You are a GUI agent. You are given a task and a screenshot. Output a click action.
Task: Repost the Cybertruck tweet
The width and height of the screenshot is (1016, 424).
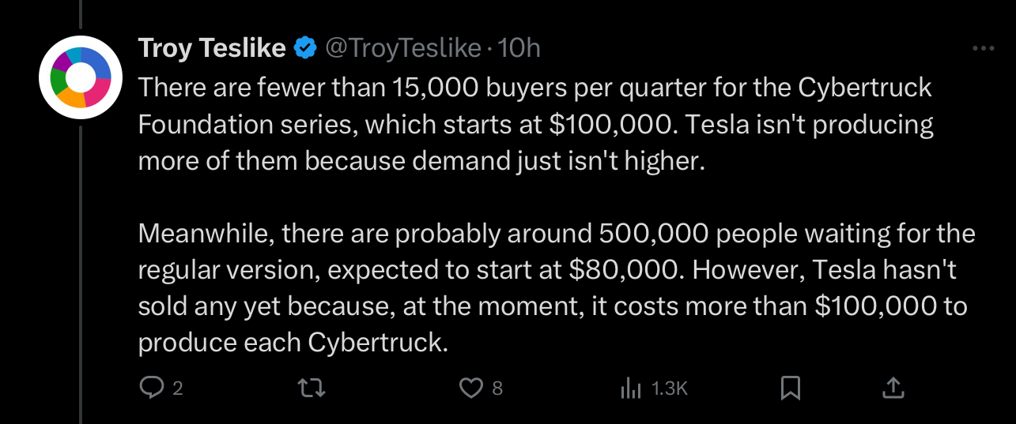(x=314, y=388)
